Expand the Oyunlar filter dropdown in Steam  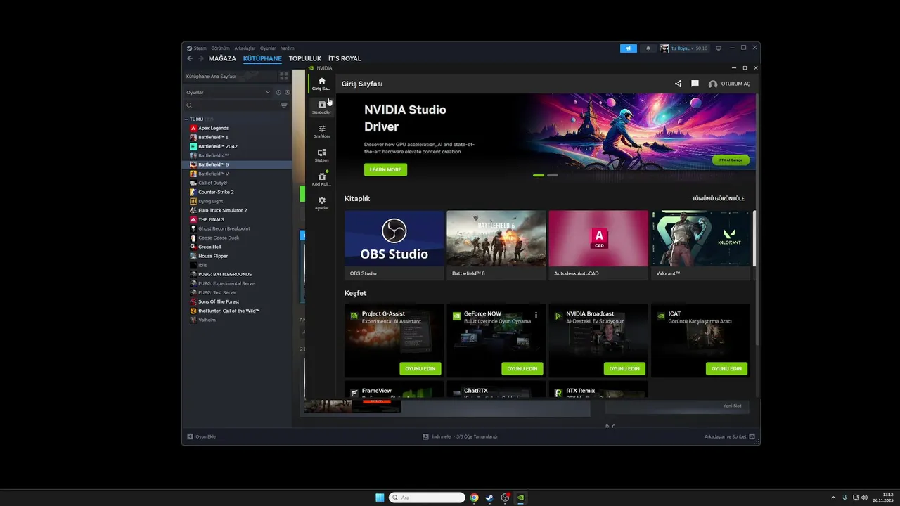click(229, 92)
